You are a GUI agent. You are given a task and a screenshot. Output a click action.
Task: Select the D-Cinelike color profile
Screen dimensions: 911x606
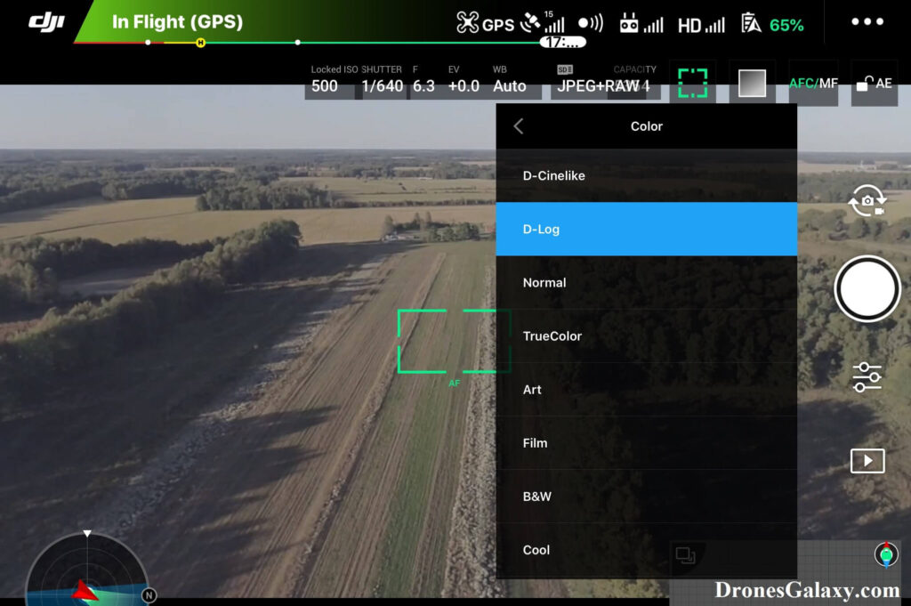pyautogui.click(x=646, y=175)
